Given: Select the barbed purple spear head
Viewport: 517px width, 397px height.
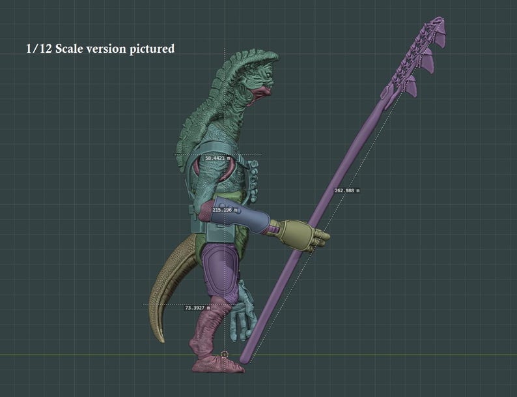Looking at the screenshot, I should (415, 58).
